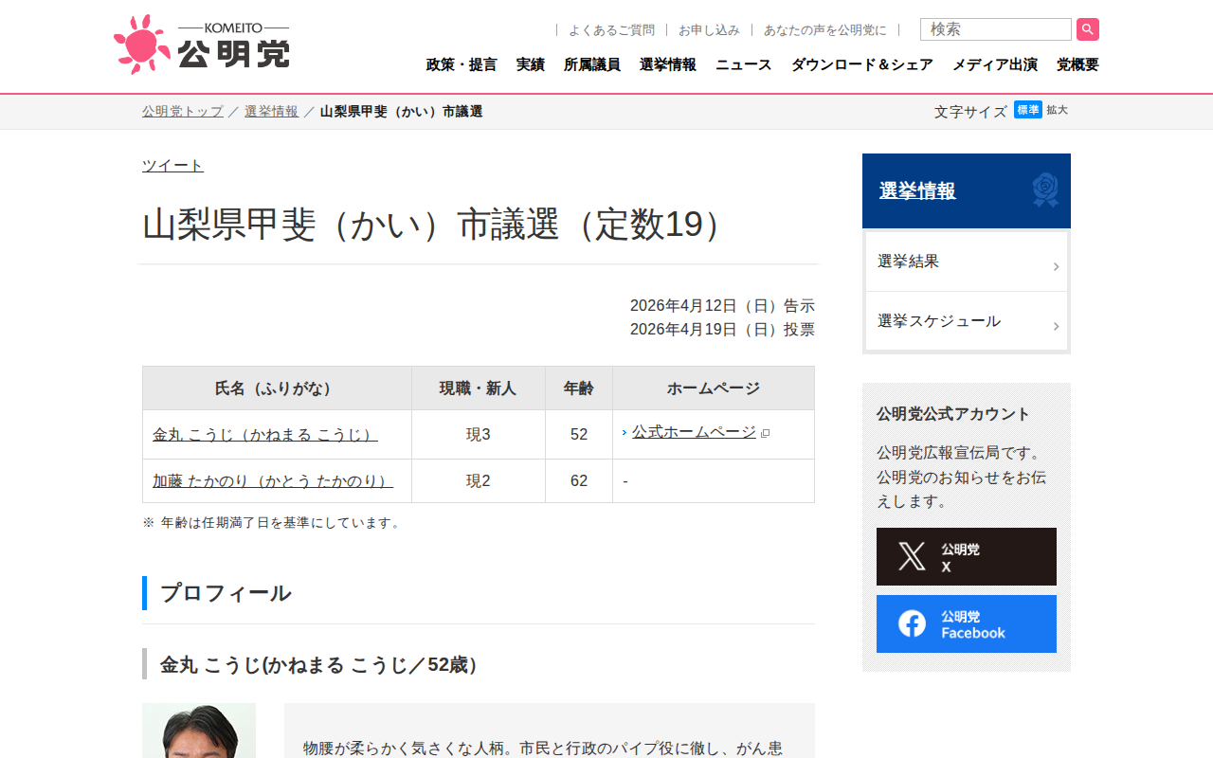Open 公式ホームページ link for 金丸
The image size is (1213, 758).
(x=694, y=432)
